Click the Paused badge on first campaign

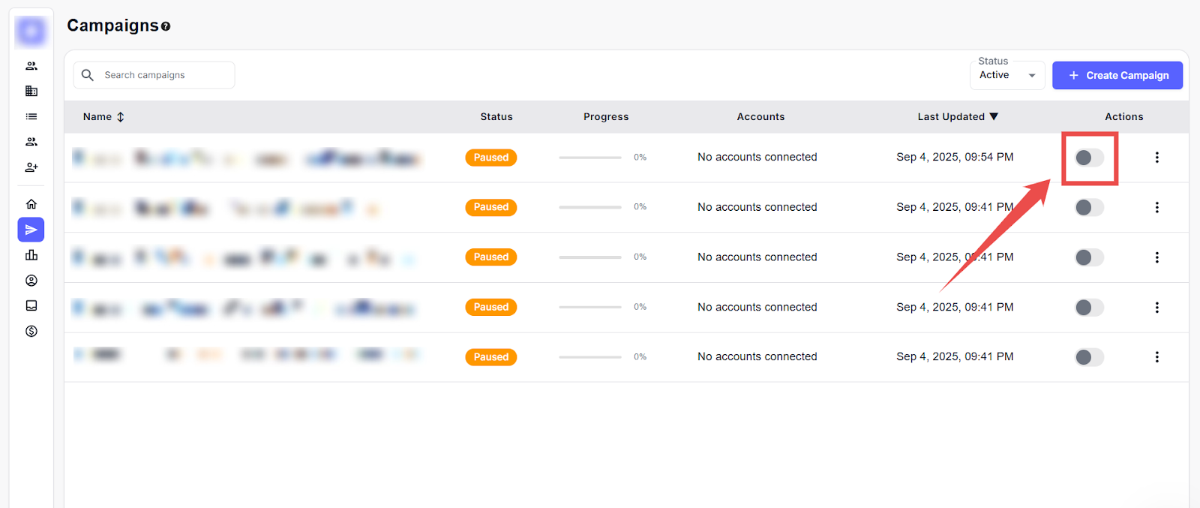coord(490,158)
